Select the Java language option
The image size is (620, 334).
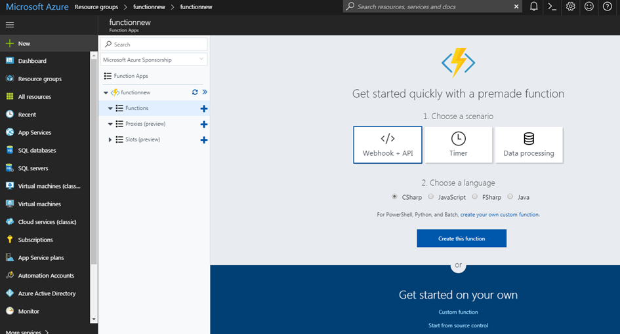tap(510, 196)
